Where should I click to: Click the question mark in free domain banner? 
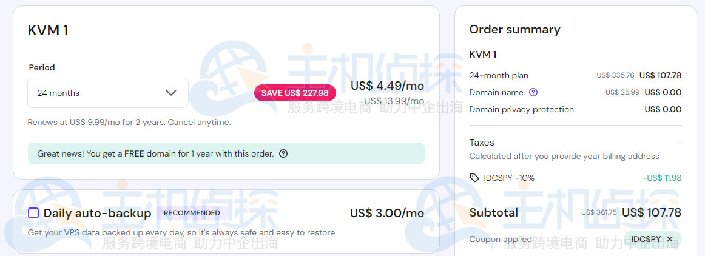coord(283,154)
